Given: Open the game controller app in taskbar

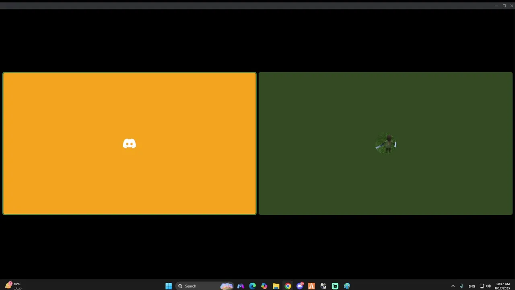Looking at the screenshot, I should click(x=241, y=286).
